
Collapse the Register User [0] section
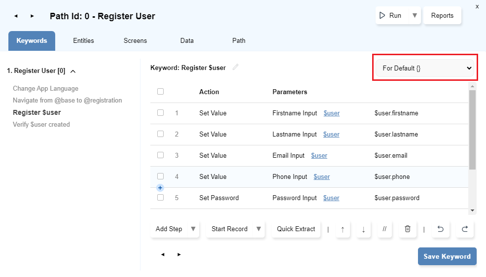click(x=73, y=71)
